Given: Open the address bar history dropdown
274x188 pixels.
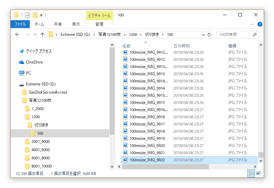Looking at the screenshot, I should tap(203, 35).
